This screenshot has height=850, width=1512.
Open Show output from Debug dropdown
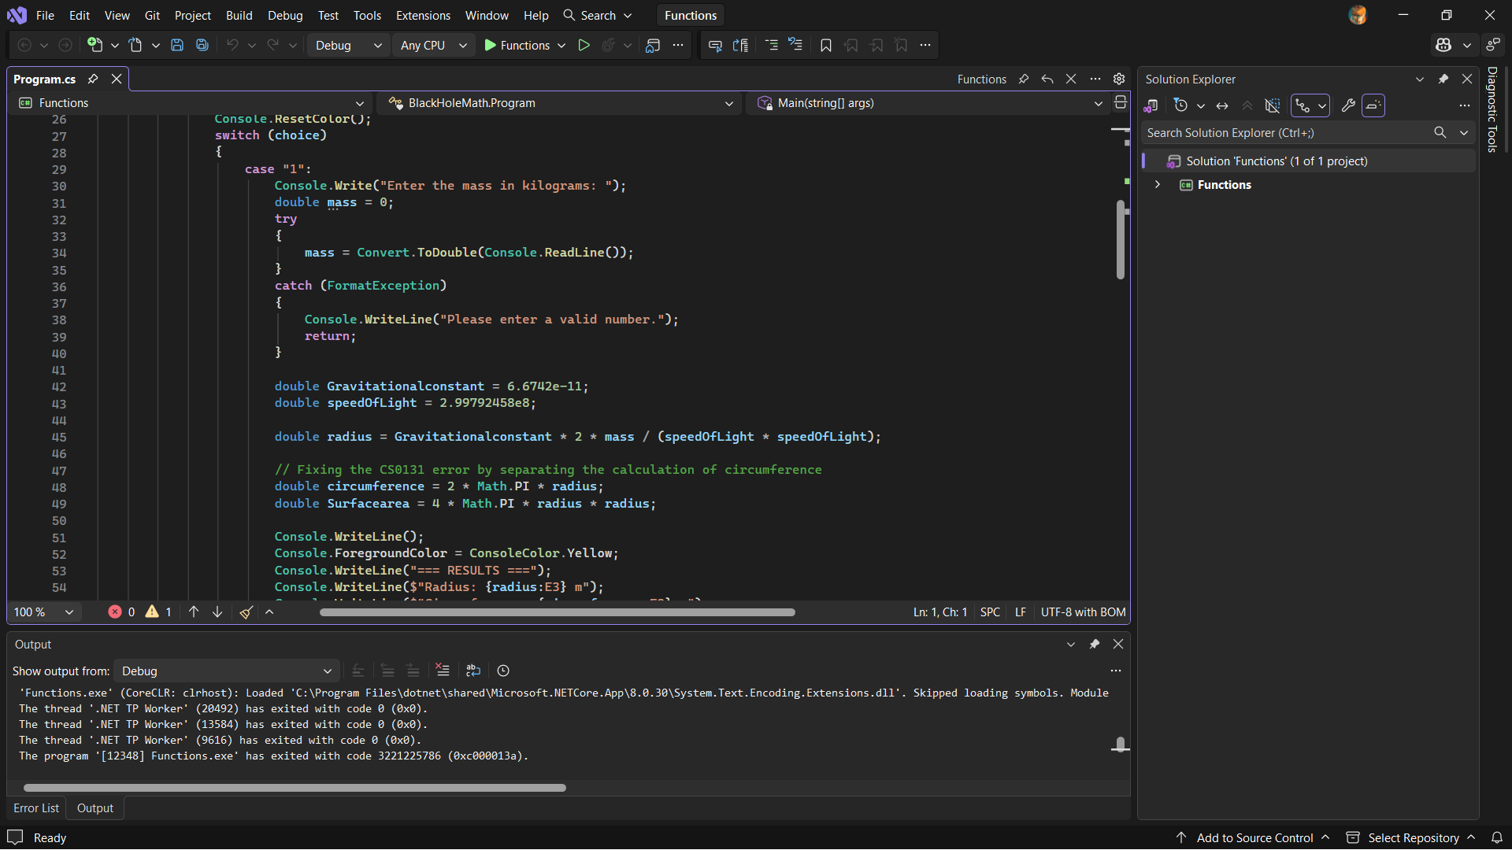[227, 671]
